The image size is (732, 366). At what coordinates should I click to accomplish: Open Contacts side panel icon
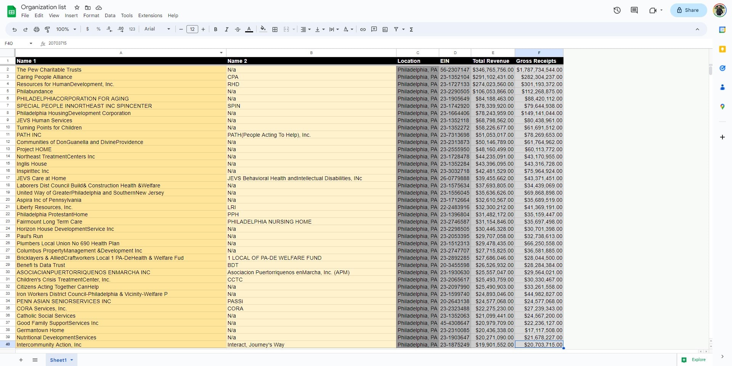[x=722, y=87]
